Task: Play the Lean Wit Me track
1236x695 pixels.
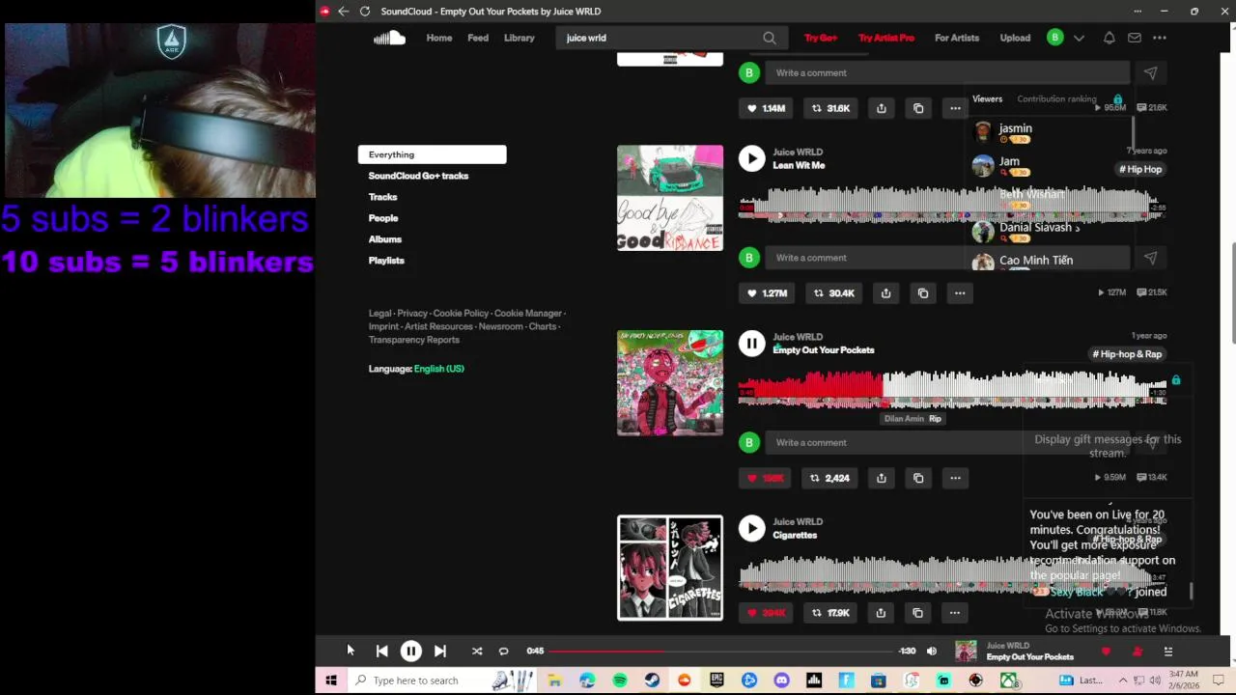Action: point(751,158)
